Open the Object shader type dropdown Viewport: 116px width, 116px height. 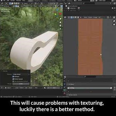pos(9,88)
